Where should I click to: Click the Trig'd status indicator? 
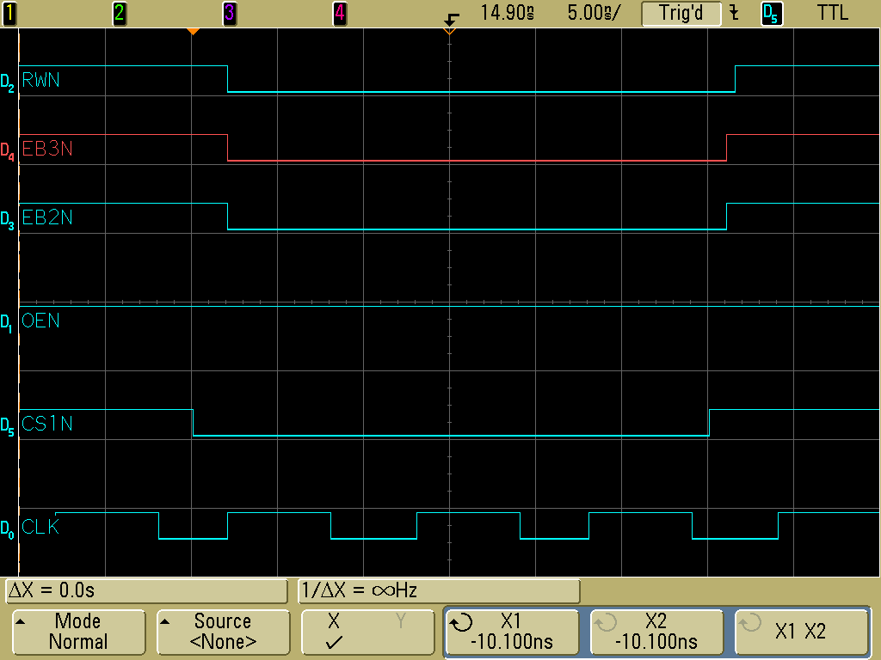681,13
